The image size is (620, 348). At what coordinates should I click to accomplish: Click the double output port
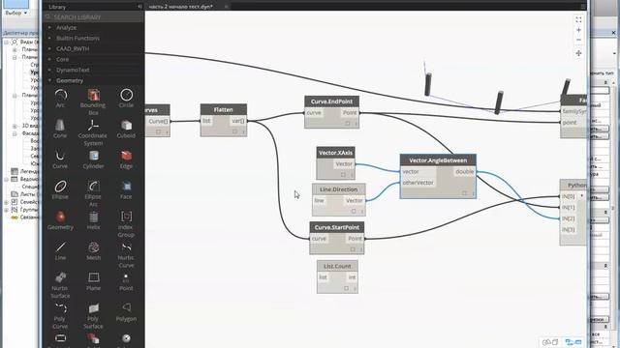(464, 172)
